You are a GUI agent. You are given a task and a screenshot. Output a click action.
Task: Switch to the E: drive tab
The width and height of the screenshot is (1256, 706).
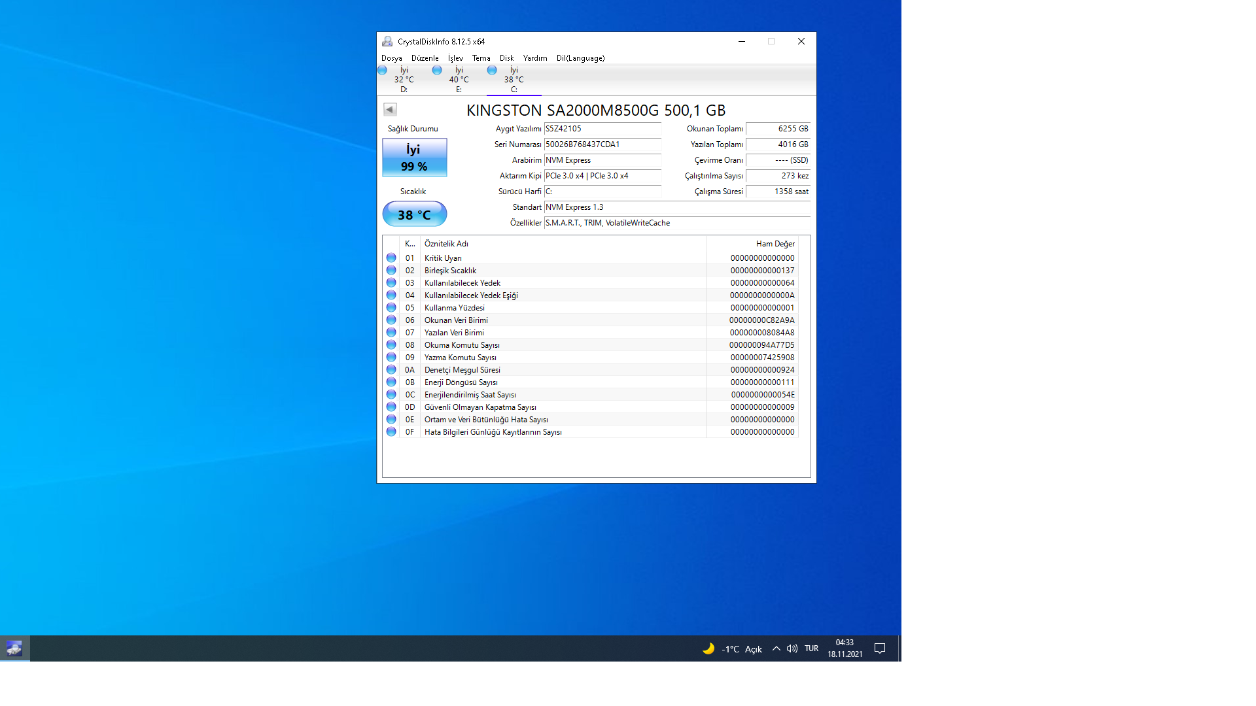click(x=459, y=80)
